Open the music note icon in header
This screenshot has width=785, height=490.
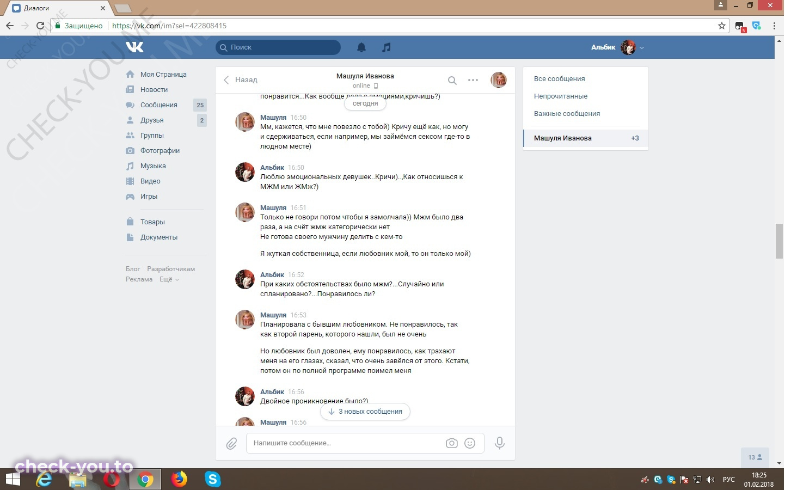pyautogui.click(x=387, y=47)
